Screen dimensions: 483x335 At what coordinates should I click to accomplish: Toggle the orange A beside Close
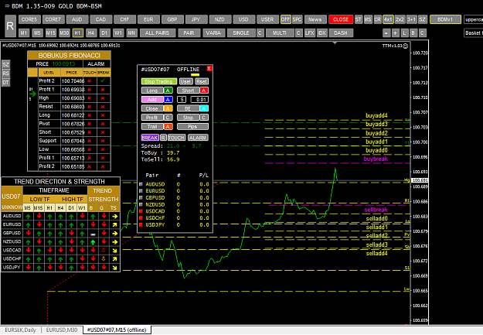(168, 108)
